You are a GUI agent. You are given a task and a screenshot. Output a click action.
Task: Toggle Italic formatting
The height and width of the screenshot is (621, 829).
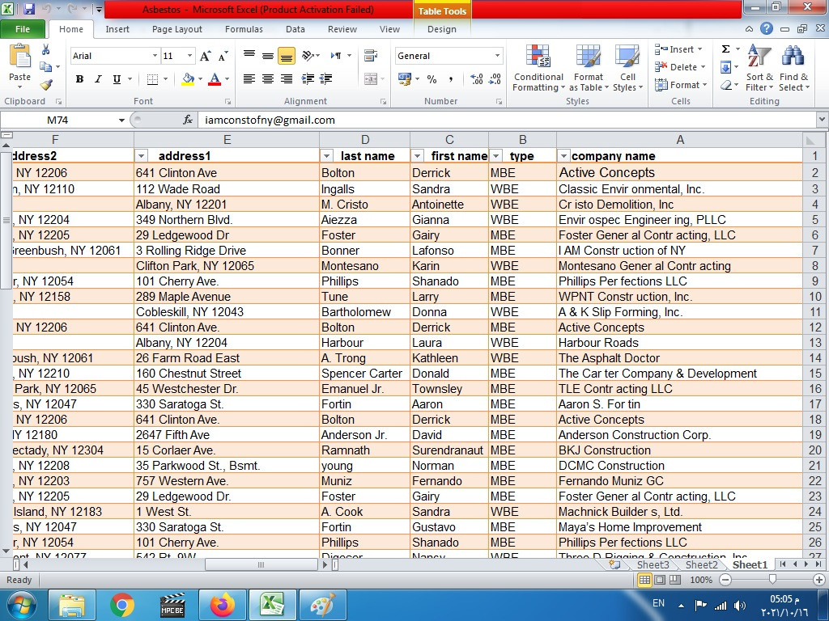[98, 79]
